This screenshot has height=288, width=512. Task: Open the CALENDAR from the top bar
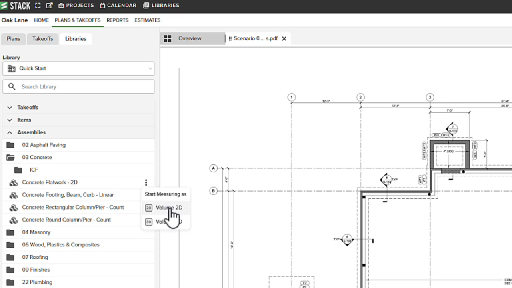118,5
